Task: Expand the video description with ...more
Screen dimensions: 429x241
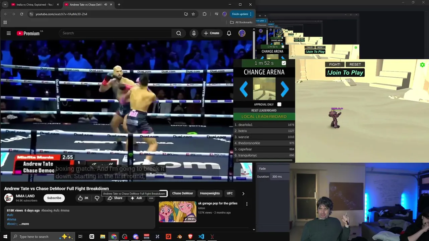Action: coord(24,224)
